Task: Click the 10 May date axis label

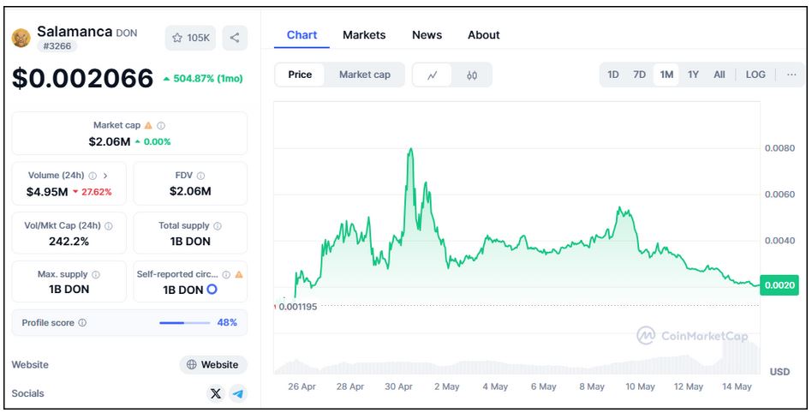Action: pyautogui.click(x=640, y=387)
